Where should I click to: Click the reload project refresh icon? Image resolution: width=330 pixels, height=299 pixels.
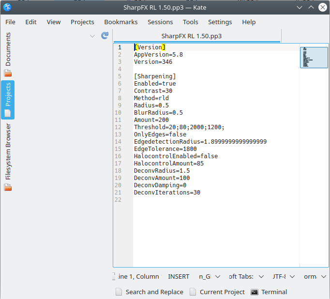[105, 35]
